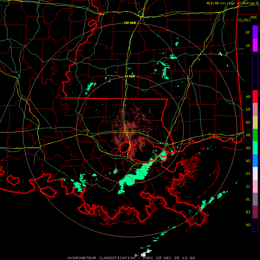Click the '100 NMI' range ring label
This screenshot has width=260, height=260.
(x=130, y=23)
